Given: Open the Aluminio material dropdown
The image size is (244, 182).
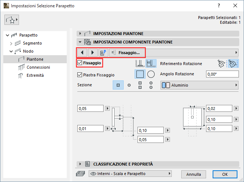Looking at the screenshot, I should tap(200, 85).
